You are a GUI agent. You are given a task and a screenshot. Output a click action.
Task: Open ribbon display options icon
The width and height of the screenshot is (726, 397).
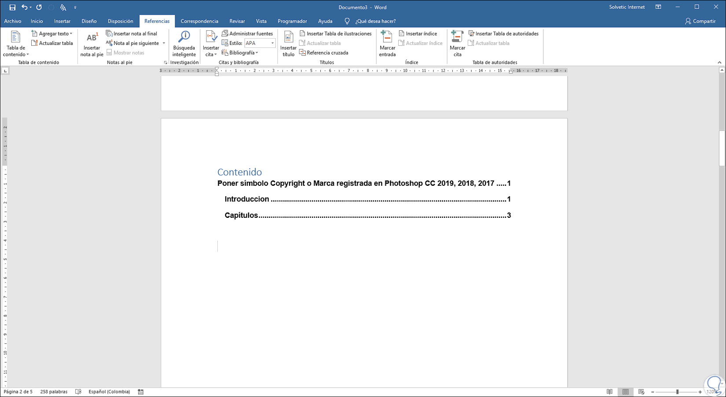658,7
